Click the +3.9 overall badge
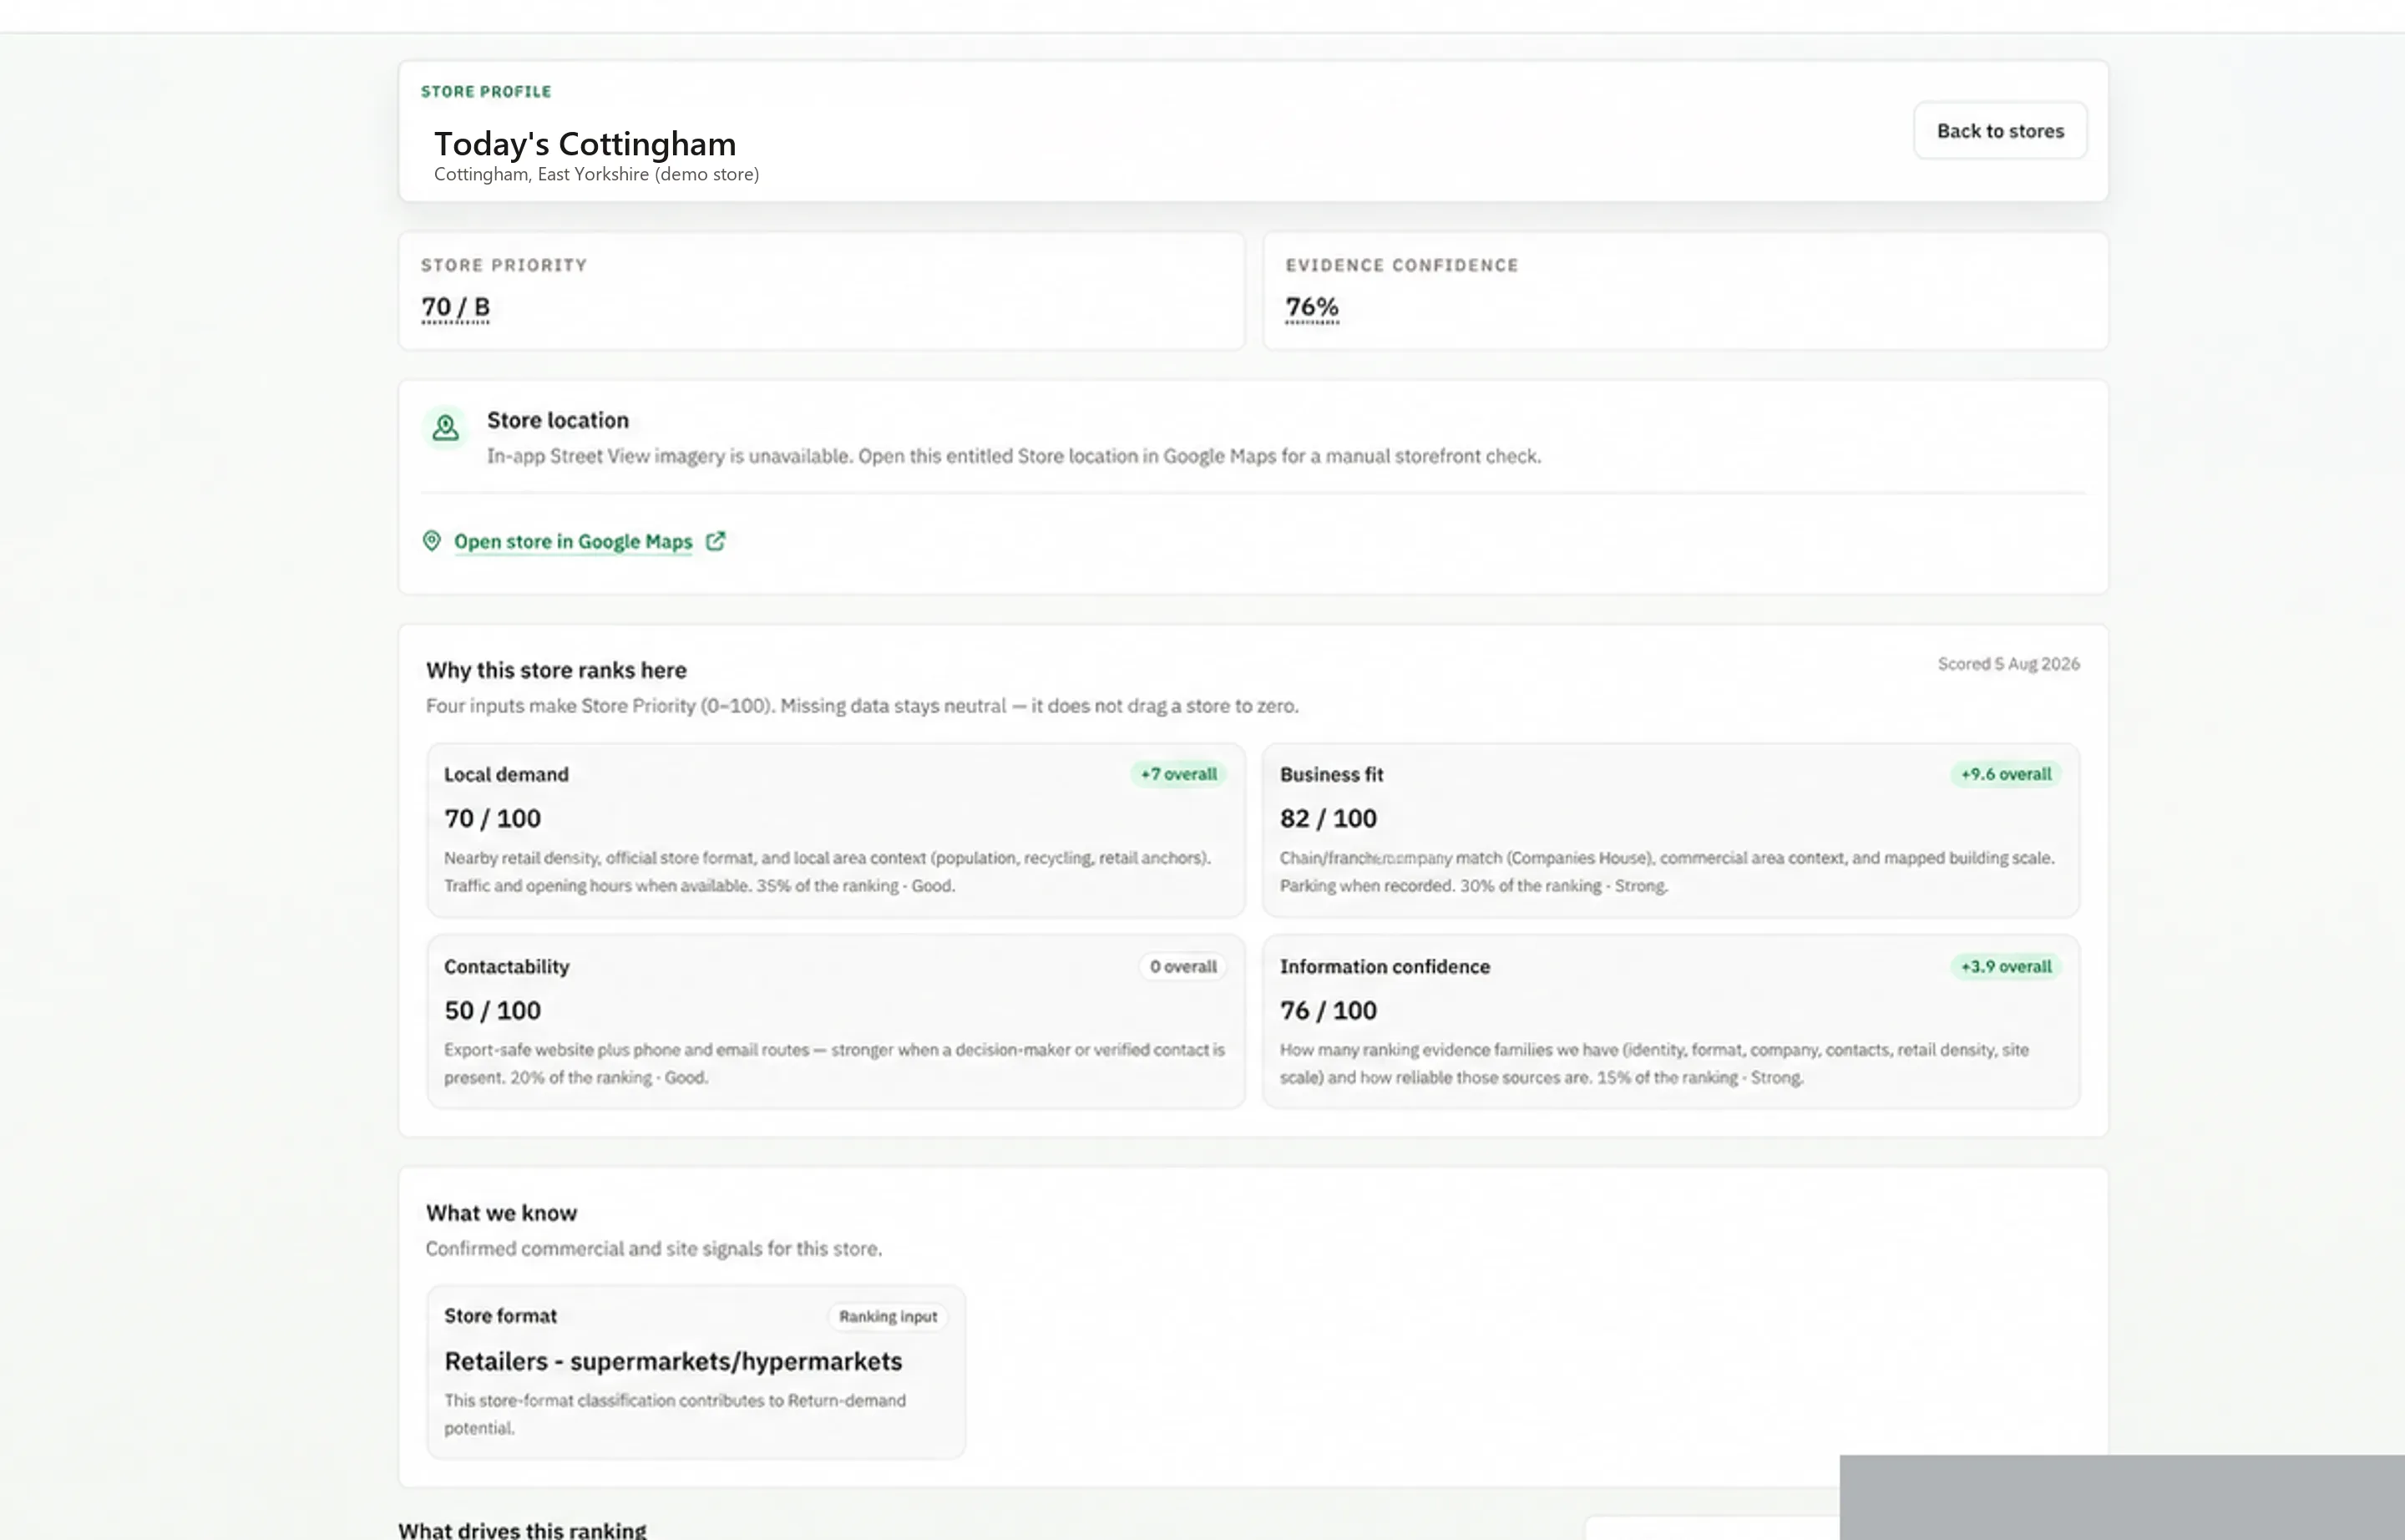Viewport: 2405px width, 1540px height. click(x=2006, y=966)
